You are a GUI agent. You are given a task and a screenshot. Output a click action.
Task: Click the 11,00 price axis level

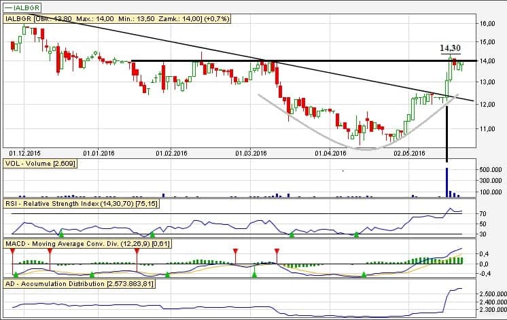[x=487, y=128]
